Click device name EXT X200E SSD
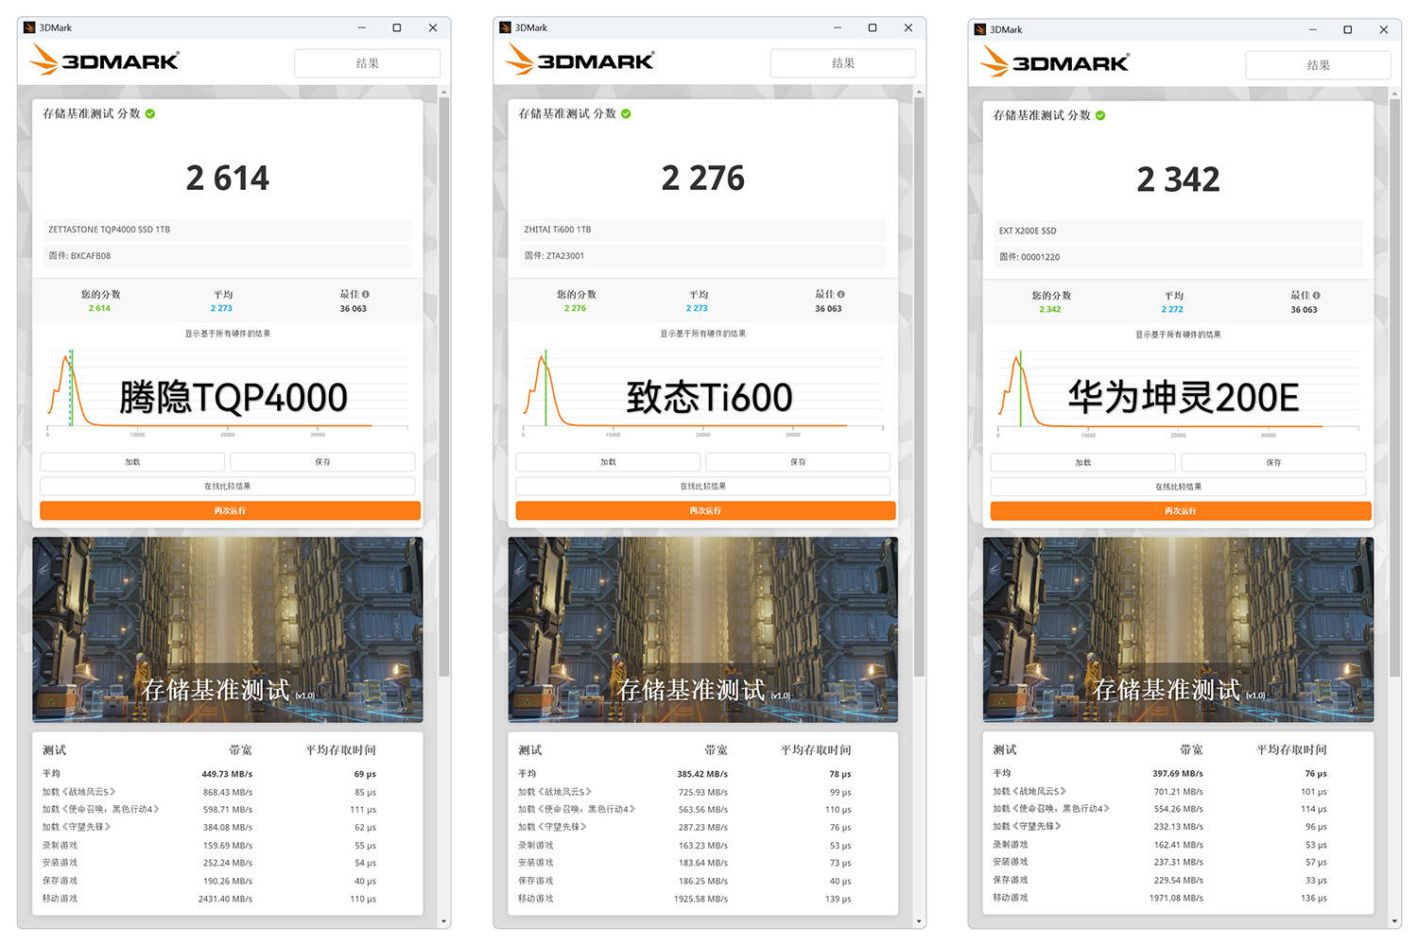Screen dimensions: 1418x945 pyautogui.click(x=1028, y=231)
